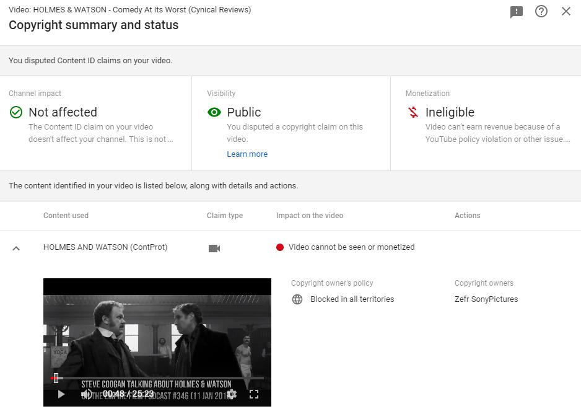Image resolution: width=581 pixels, height=414 pixels.
Task: Click the preview player progress bar
Action: click(157, 378)
